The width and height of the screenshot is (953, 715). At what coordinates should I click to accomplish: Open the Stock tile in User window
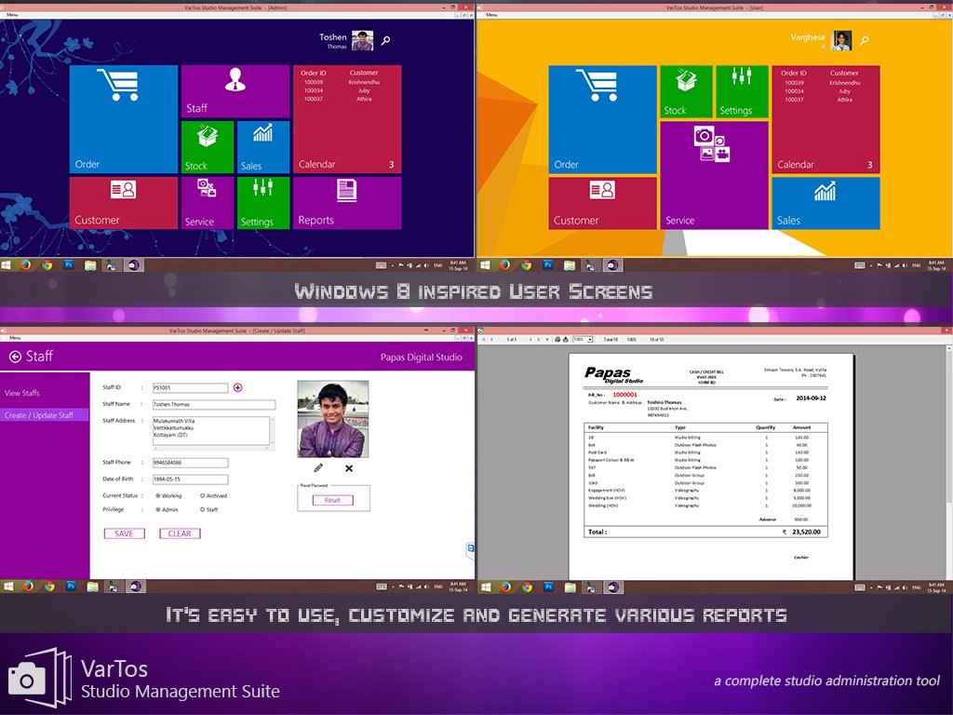tap(686, 92)
